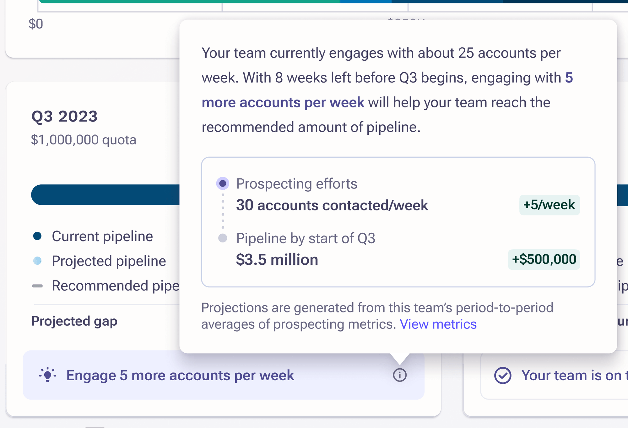Click the checkmark circle icon beside Your team
628x428 pixels.
click(x=503, y=375)
